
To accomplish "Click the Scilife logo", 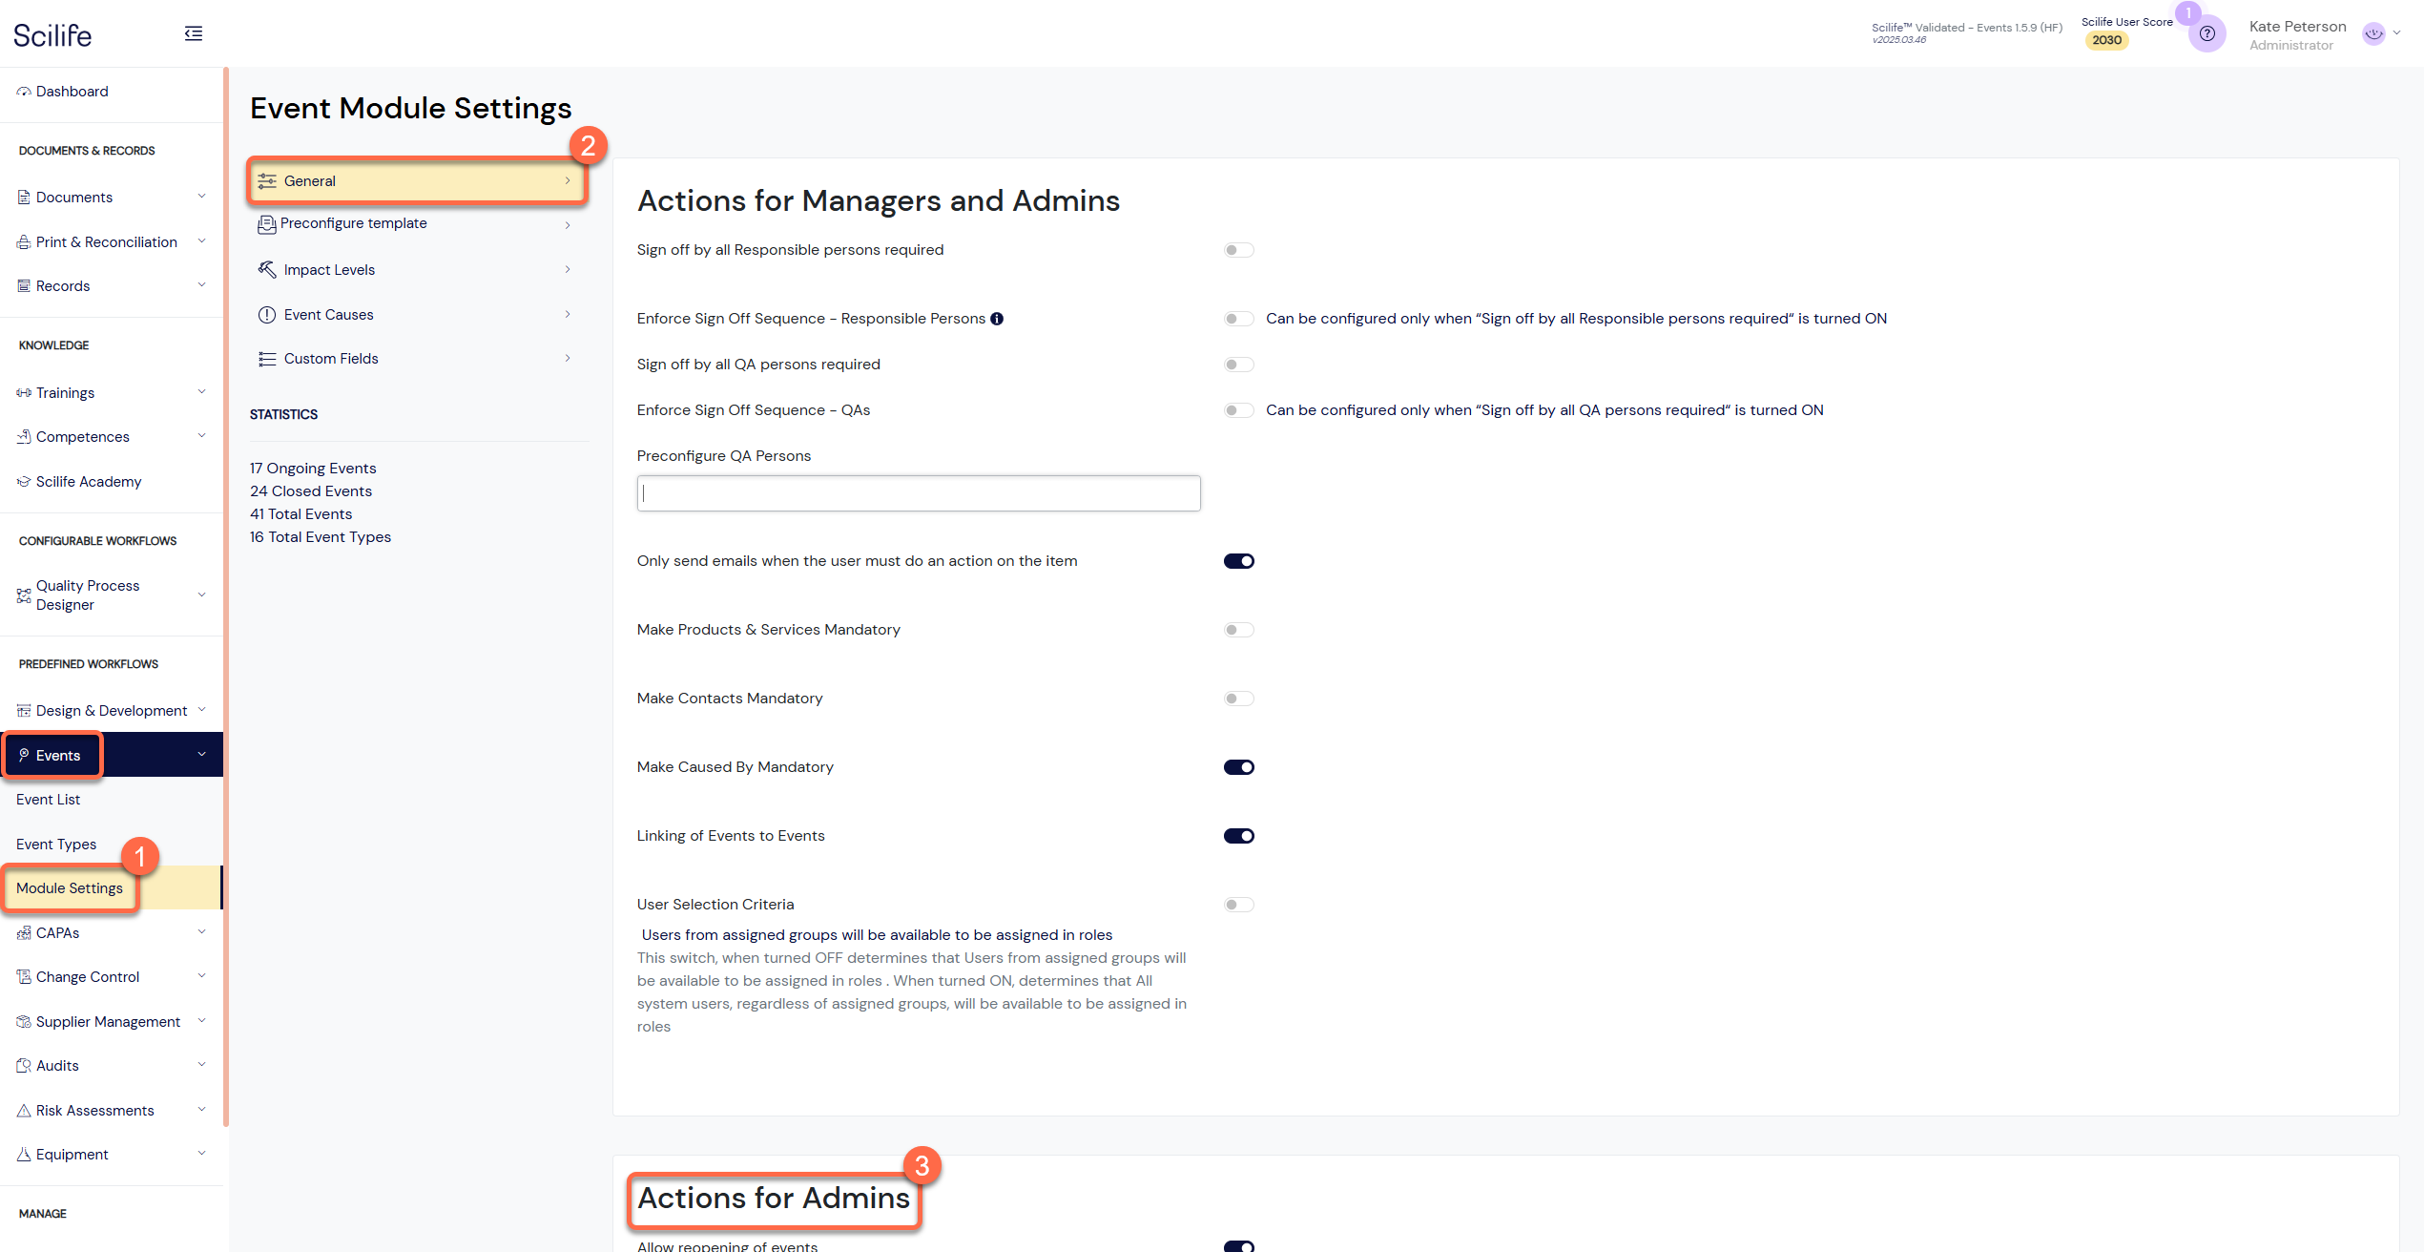I will [x=52, y=33].
